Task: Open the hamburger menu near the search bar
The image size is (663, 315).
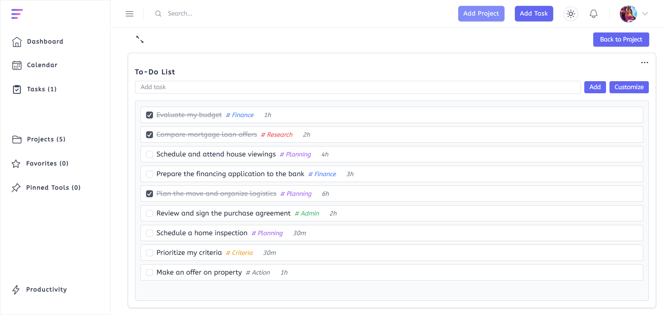Action: [x=129, y=13]
